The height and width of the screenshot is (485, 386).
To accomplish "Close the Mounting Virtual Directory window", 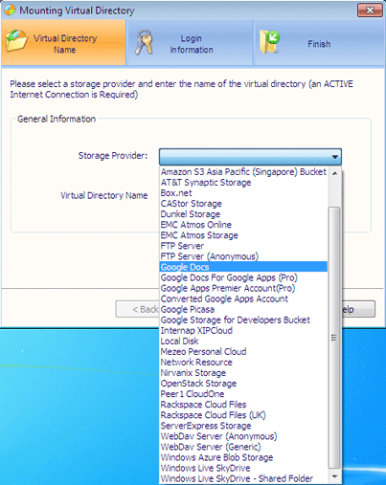I will tap(370, 11).
